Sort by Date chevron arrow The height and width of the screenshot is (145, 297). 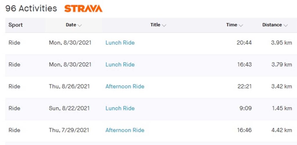pos(80,25)
